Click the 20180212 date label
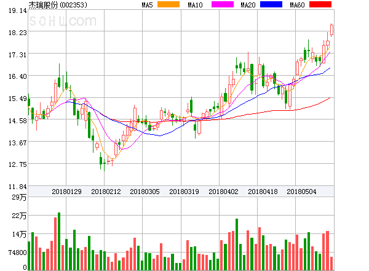This screenshot has width=369, height=271. 106,192
